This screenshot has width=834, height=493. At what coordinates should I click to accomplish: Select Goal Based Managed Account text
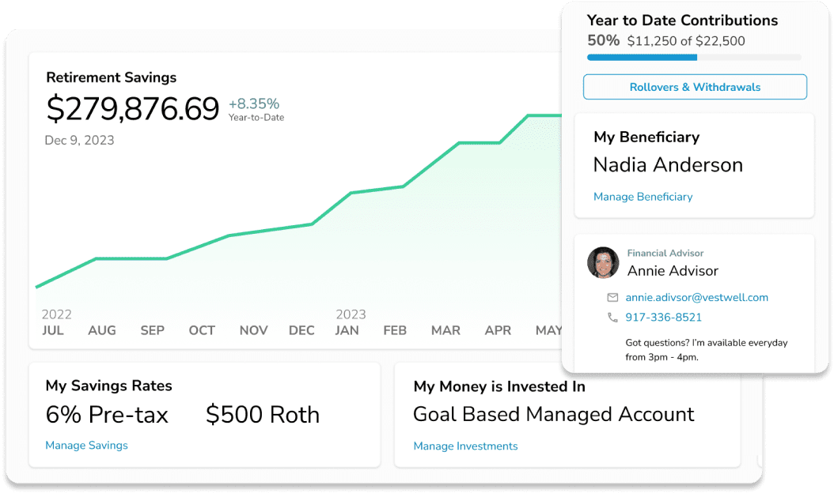coord(554,414)
